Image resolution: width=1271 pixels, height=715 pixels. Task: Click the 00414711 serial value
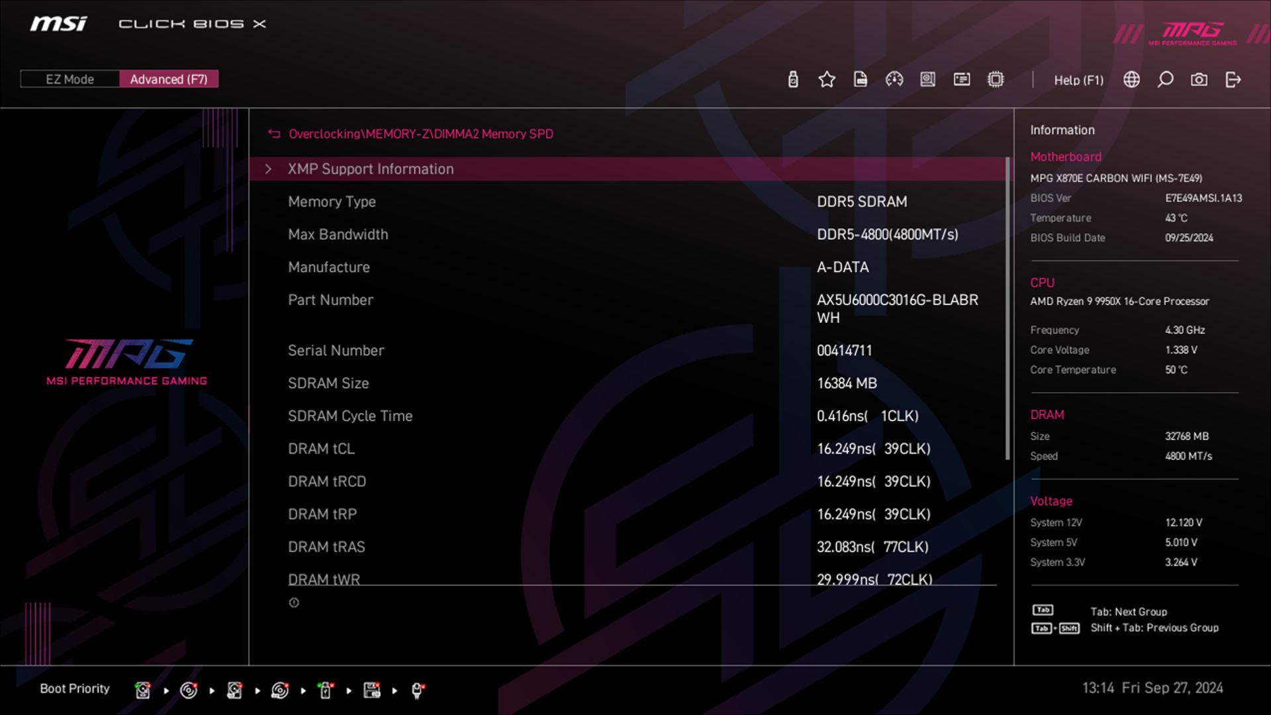[844, 351]
